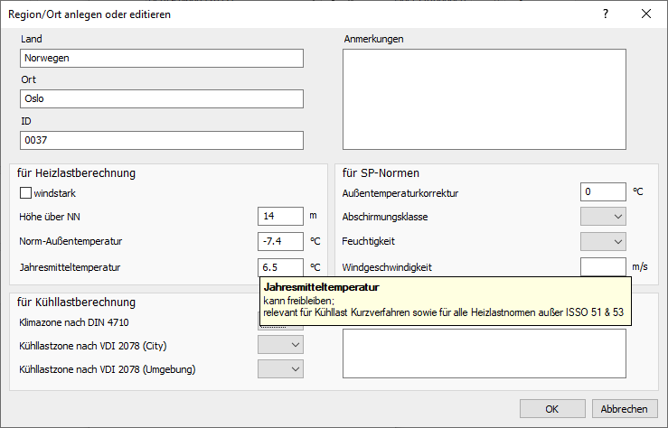Focus the ID field with 0037

162,140
